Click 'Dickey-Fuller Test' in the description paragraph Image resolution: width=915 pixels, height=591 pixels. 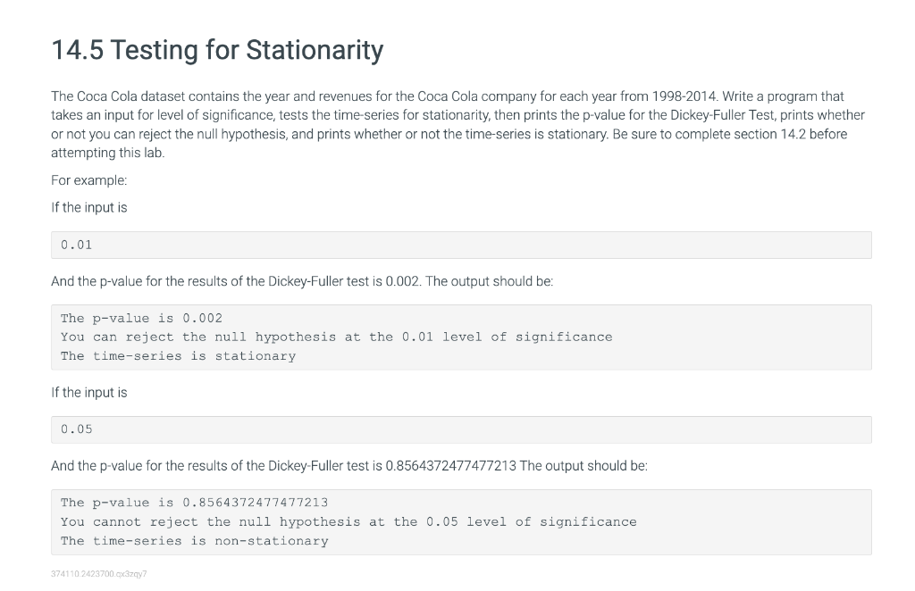click(x=723, y=115)
